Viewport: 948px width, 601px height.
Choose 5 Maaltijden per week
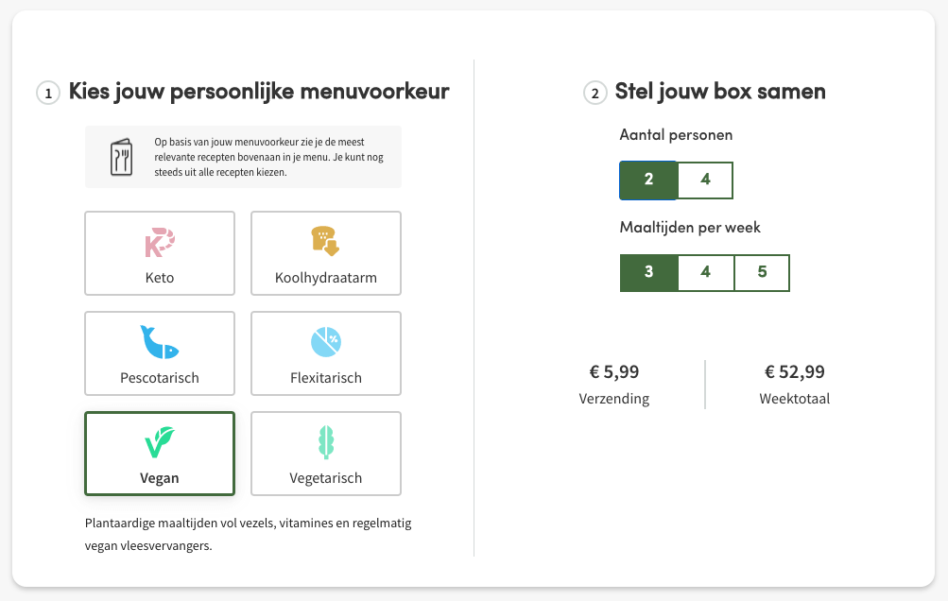click(762, 272)
